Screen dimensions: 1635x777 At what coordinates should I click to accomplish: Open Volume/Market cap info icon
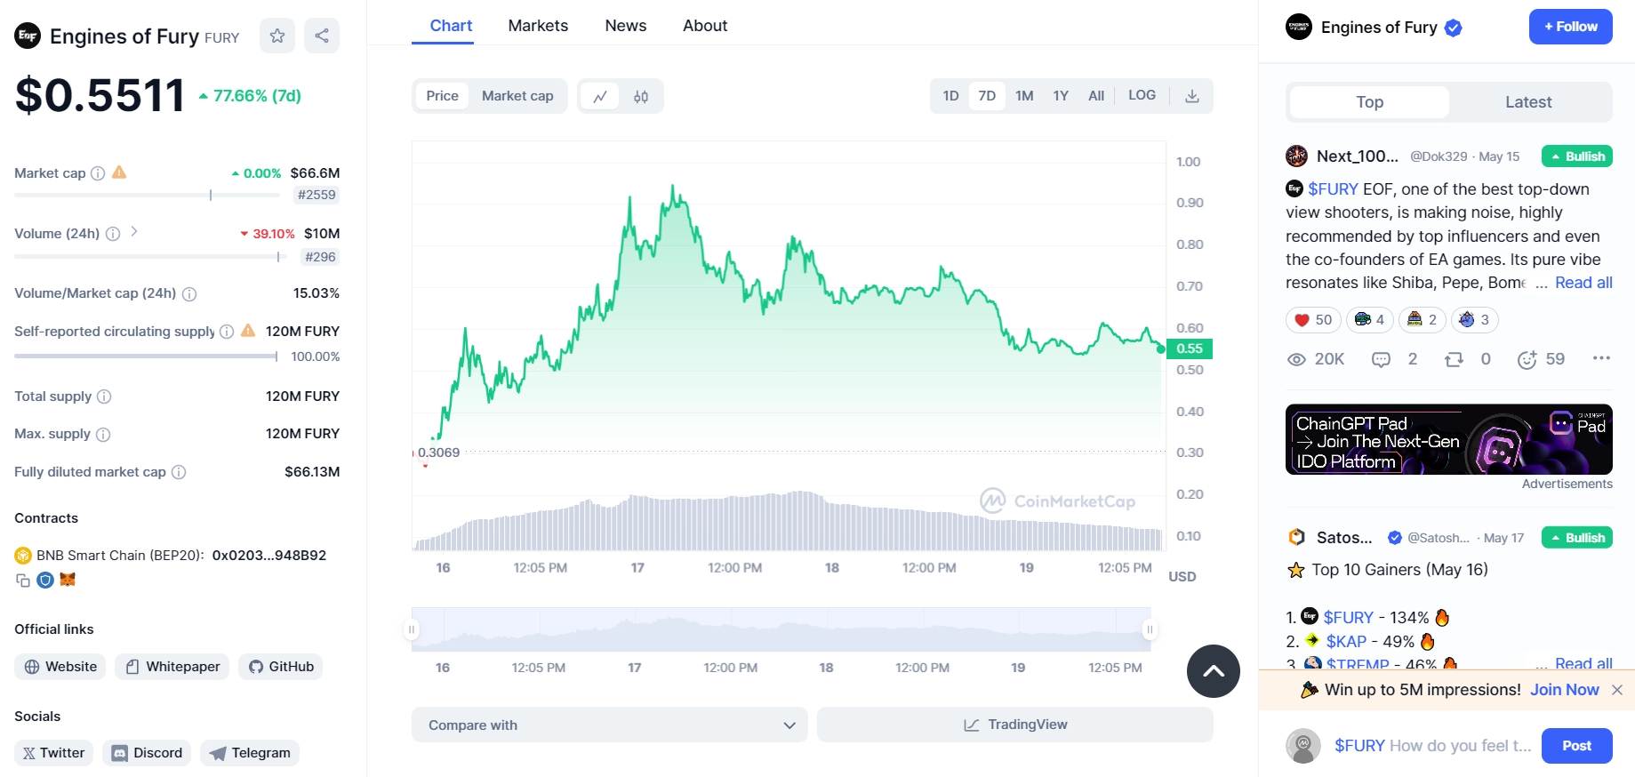(x=189, y=294)
